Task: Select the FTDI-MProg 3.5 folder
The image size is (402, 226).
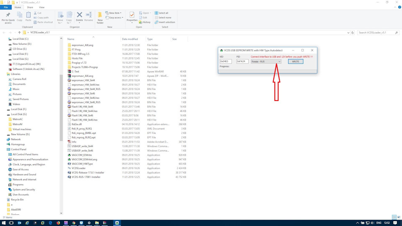Action: tap(78, 54)
